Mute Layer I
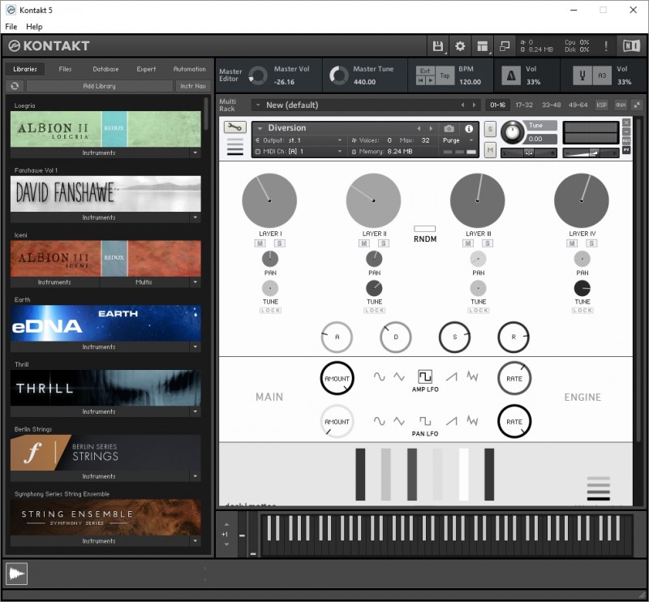Screen dimensions: 649x602 260,243
